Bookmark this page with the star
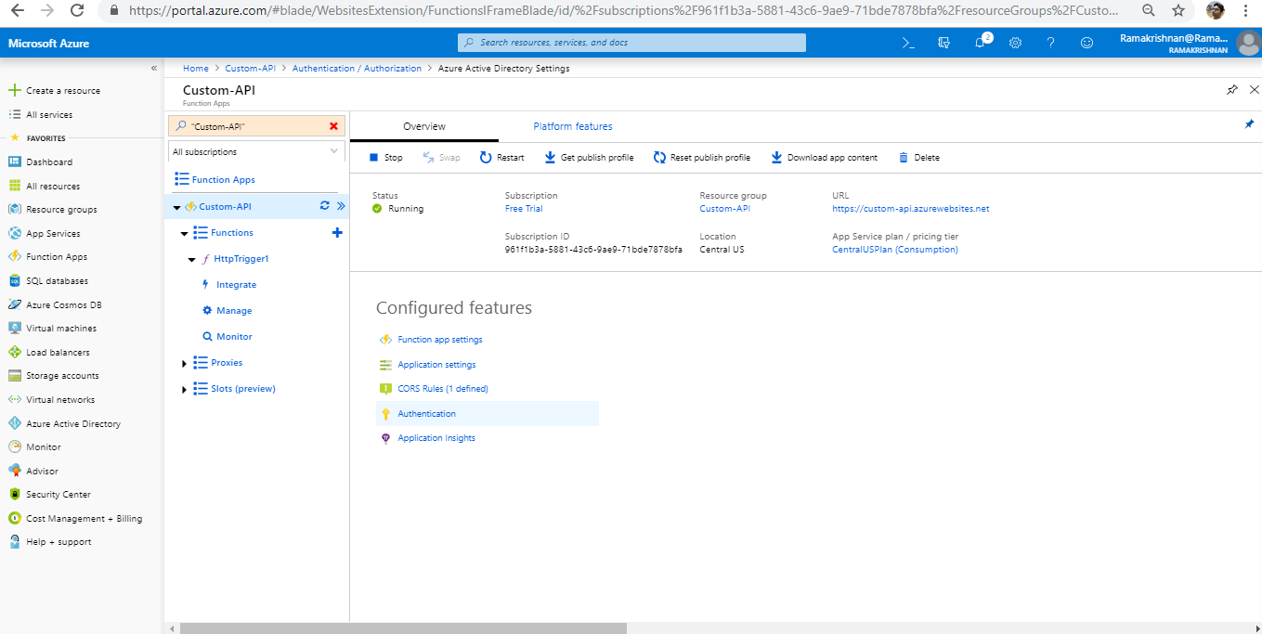 tap(1178, 11)
